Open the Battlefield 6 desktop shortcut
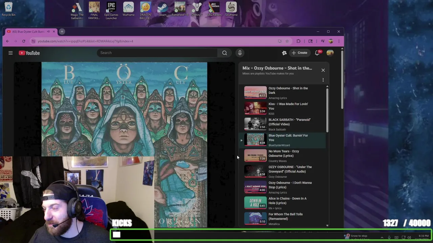 tap(180, 9)
